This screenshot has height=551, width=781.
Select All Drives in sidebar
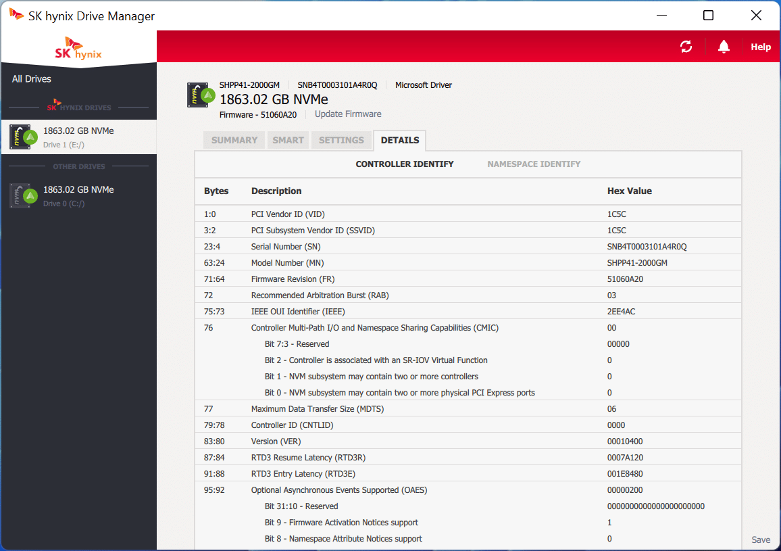pos(31,79)
